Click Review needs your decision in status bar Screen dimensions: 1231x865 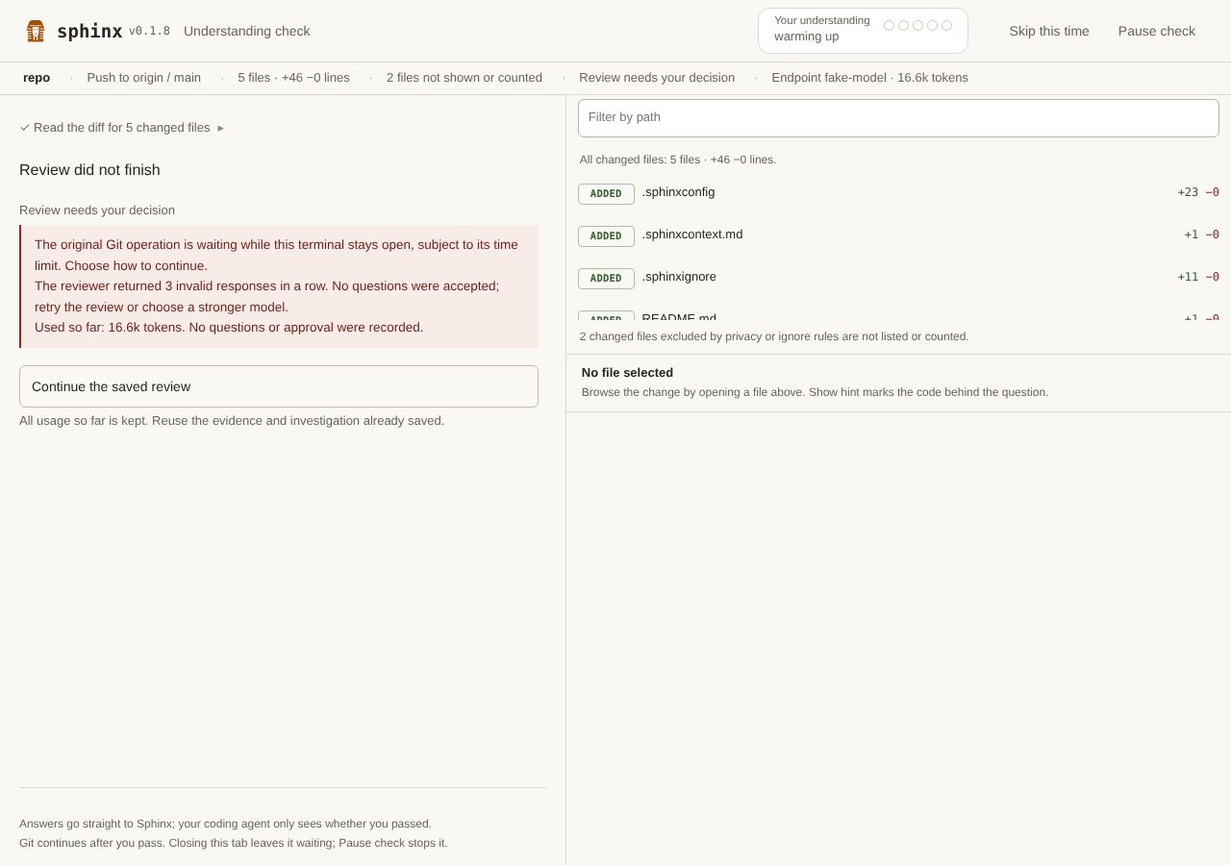[657, 78]
